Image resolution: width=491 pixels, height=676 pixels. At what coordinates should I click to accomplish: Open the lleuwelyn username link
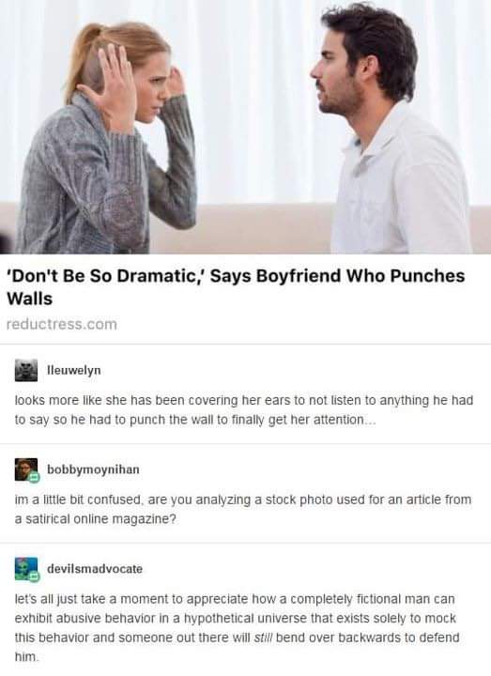click(74, 370)
